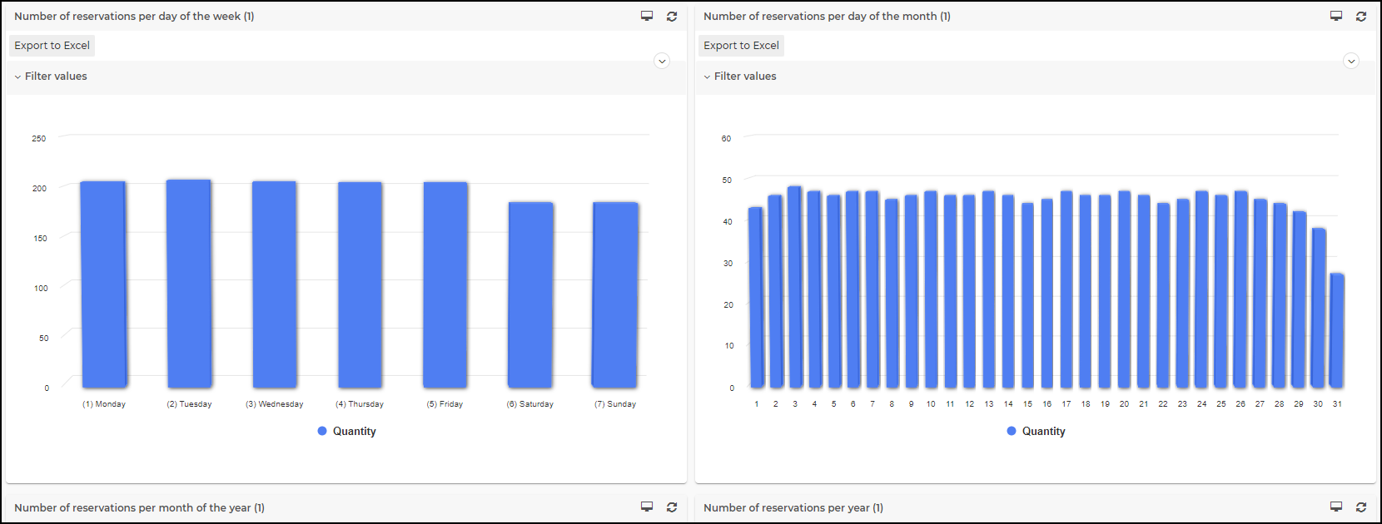The width and height of the screenshot is (1382, 524).
Task: Collapse Filter values in day-of-month panel
Action: pos(740,77)
